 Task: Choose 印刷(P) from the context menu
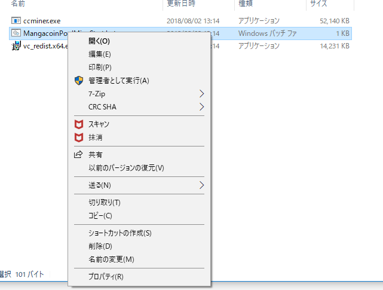point(100,68)
